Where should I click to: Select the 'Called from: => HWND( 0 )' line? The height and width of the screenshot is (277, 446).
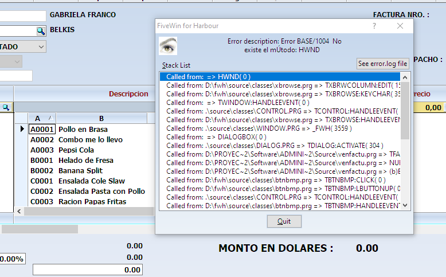(x=280, y=77)
